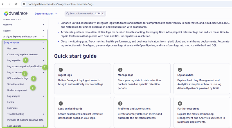Click the browser back arrow
Image resolution: width=232 pixels, height=128 pixels.
[3, 4]
